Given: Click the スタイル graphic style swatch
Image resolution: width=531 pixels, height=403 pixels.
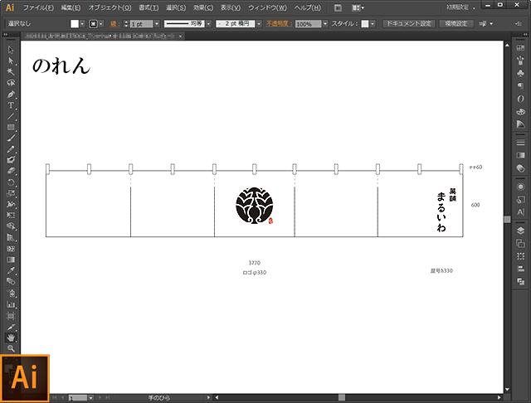Looking at the screenshot, I should click(x=365, y=24).
